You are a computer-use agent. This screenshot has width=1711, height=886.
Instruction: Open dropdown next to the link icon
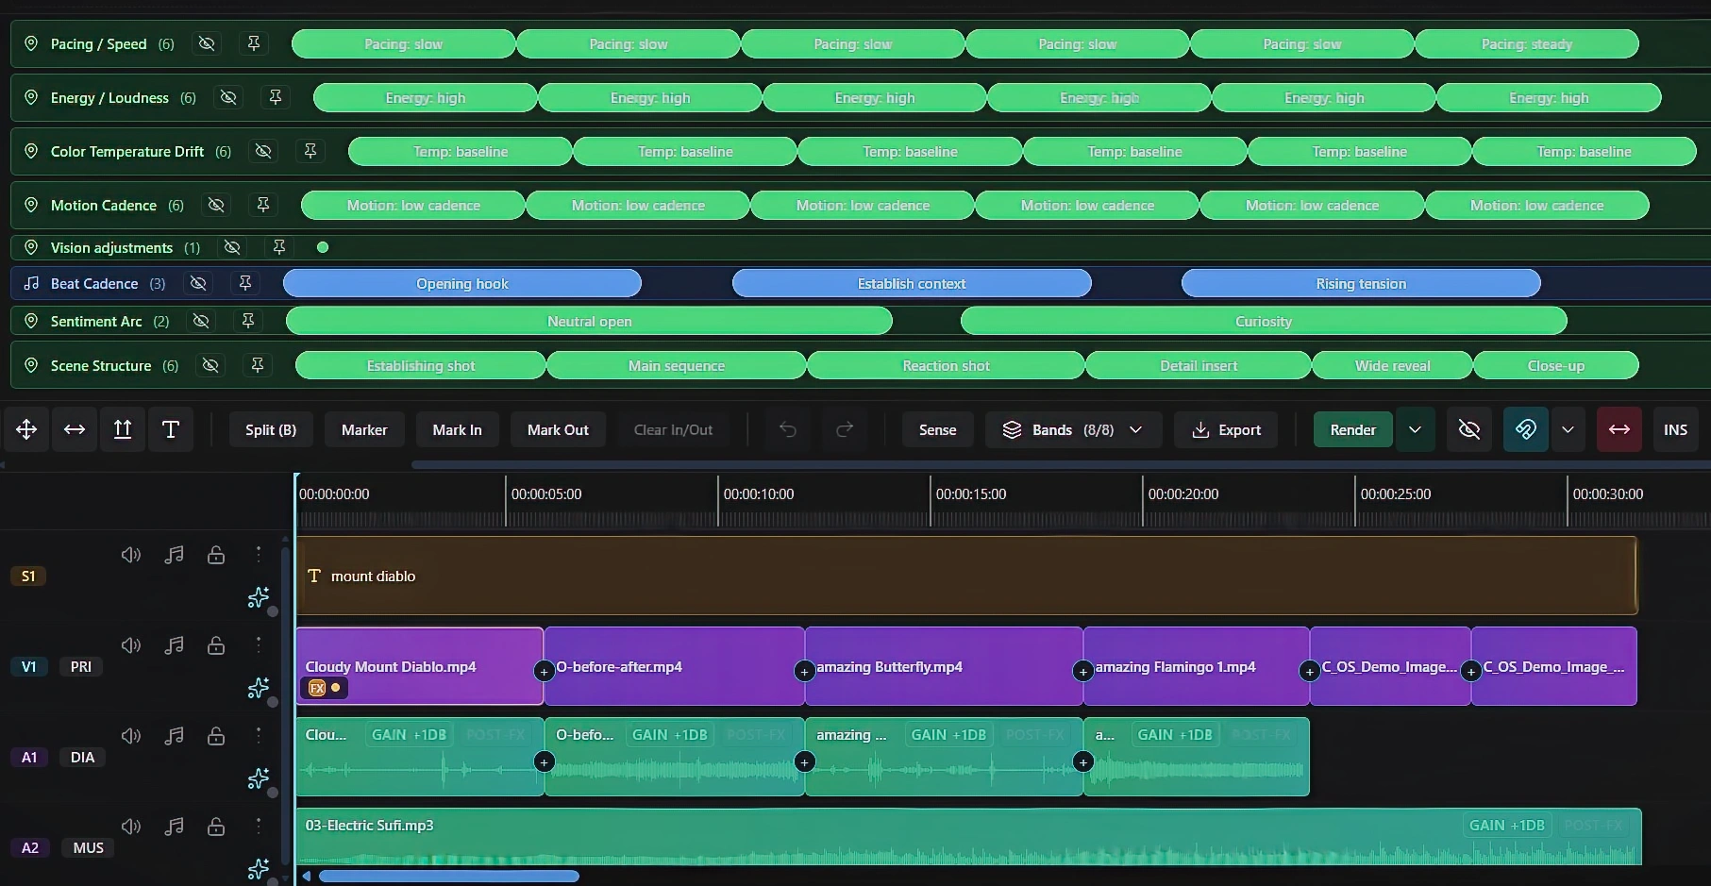click(1568, 430)
